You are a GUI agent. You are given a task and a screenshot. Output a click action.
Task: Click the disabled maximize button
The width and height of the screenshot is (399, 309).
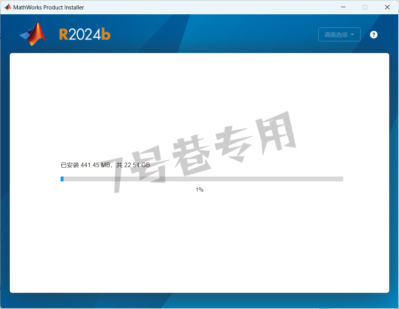coord(365,7)
